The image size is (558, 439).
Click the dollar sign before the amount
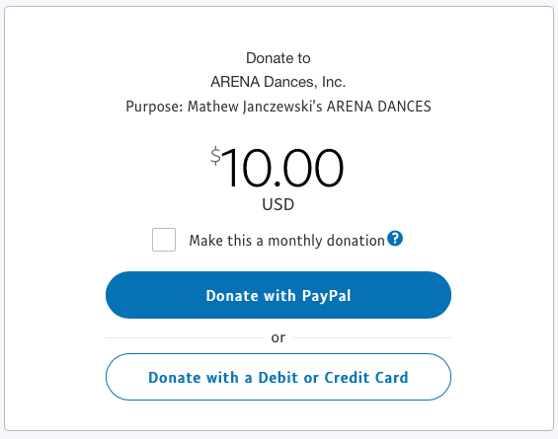[215, 156]
